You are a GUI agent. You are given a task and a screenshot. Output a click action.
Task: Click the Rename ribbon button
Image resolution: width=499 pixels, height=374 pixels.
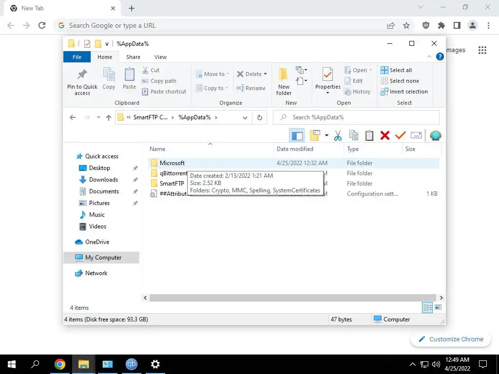(x=251, y=88)
